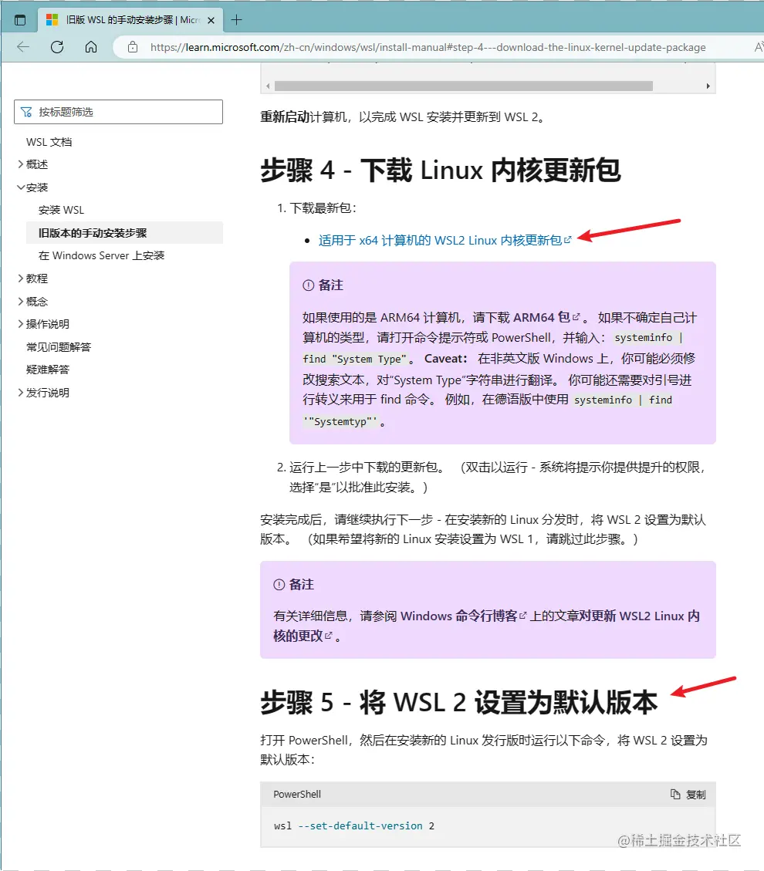The height and width of the screenshot is (871, 764).
Task: Click the PowerShell code block label
Action: (297, 795)
